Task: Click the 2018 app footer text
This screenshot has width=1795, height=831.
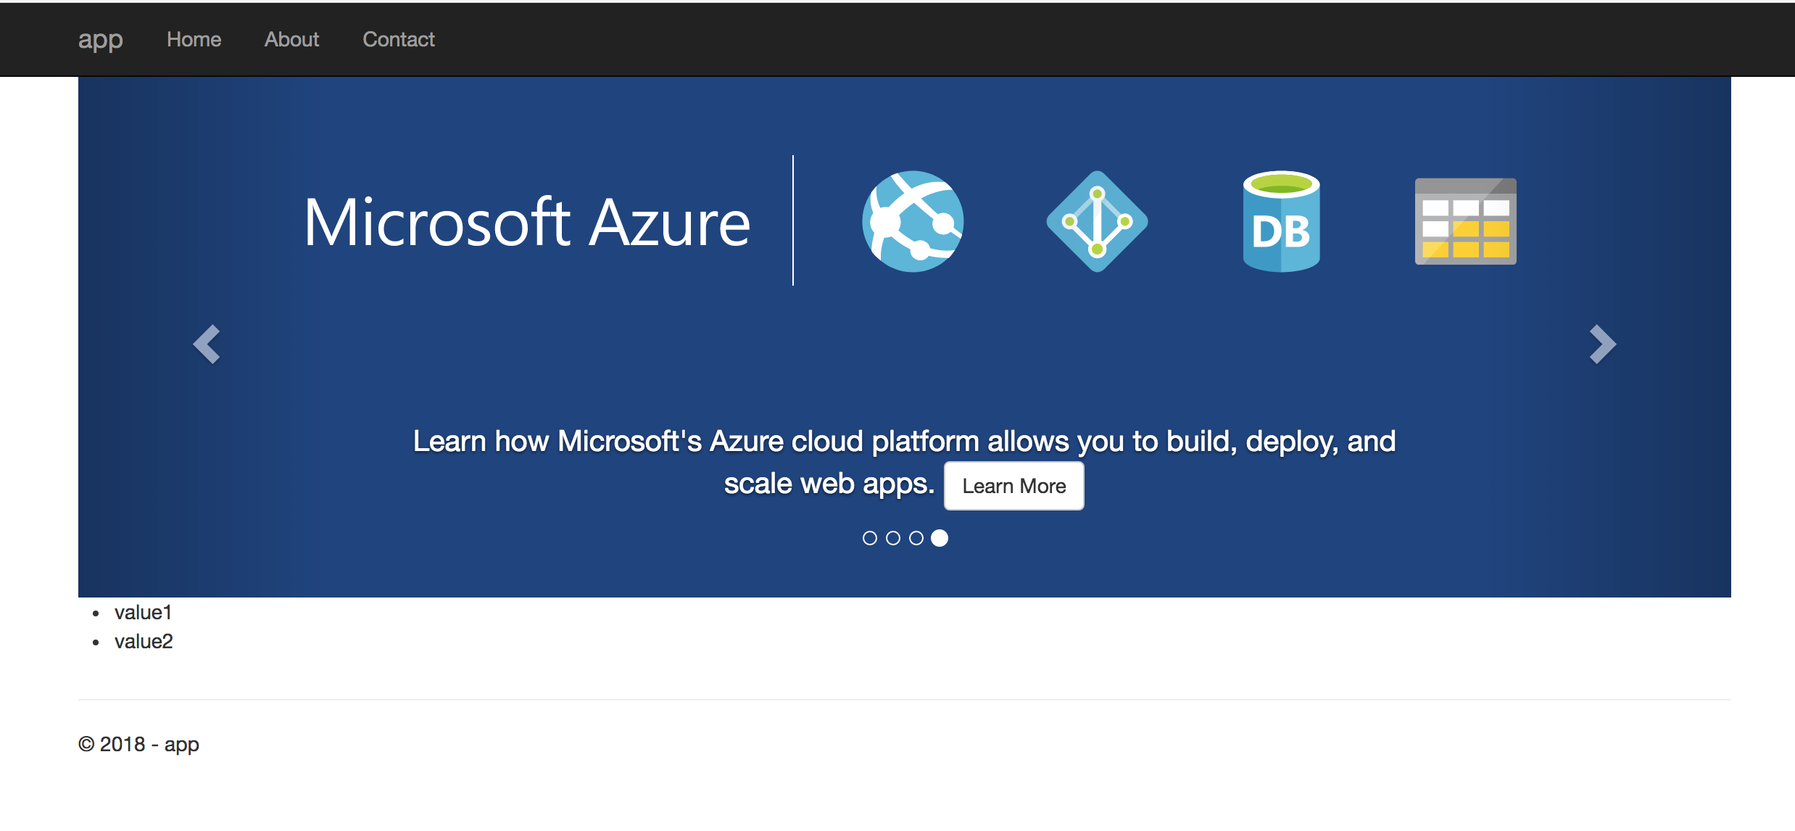Action: click(x=138, y=744)
